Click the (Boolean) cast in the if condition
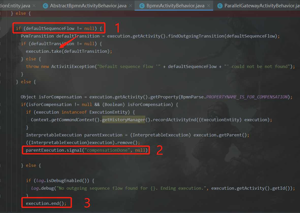300x213 pixels. coord(114,104)
